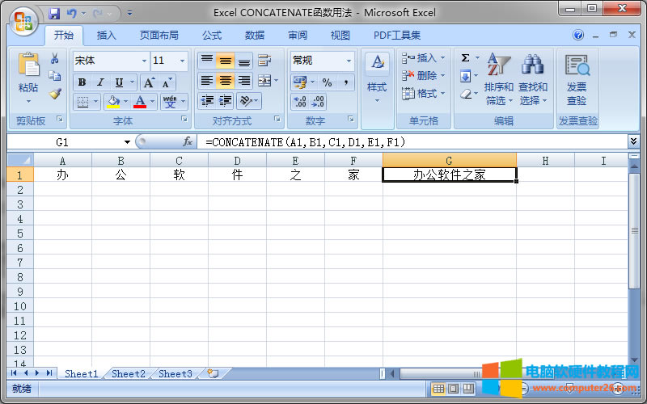Open font name dropdown 宋体
This screenshot has width=647, height=404.
pyautogui.click(x=144, y=61)
